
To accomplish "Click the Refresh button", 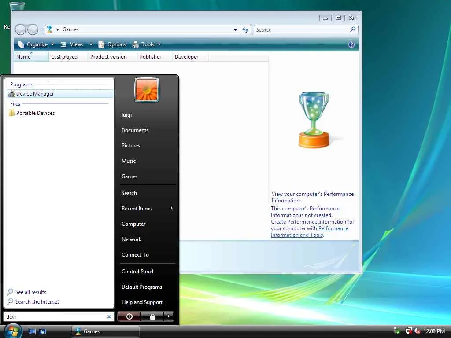I will click(x=245, y=29).
